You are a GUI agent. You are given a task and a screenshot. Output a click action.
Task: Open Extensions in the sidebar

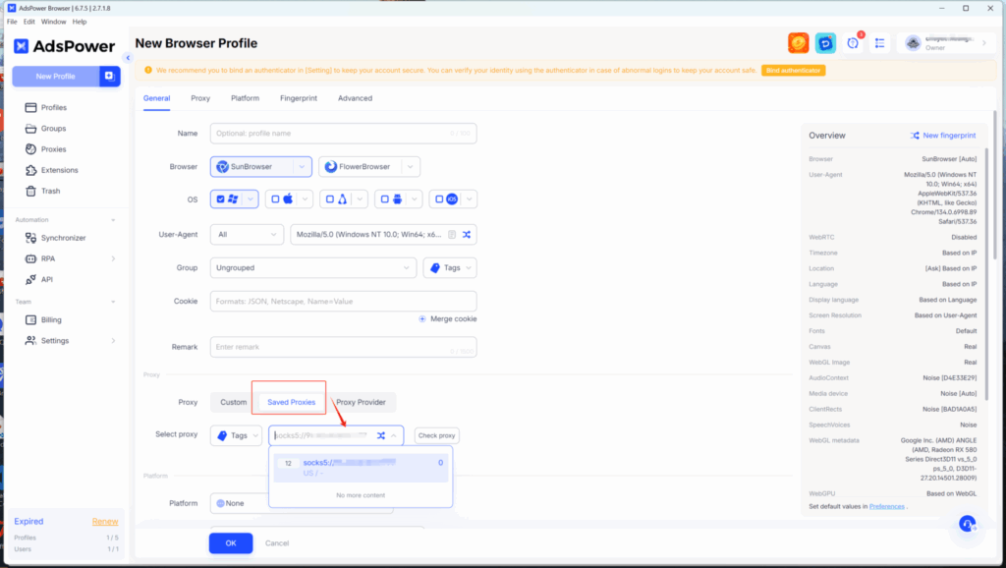click(59, 170)
